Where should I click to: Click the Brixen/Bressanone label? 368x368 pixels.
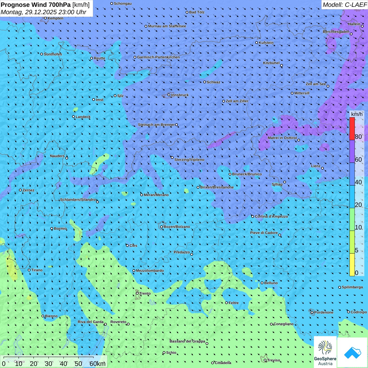(217, 187)
